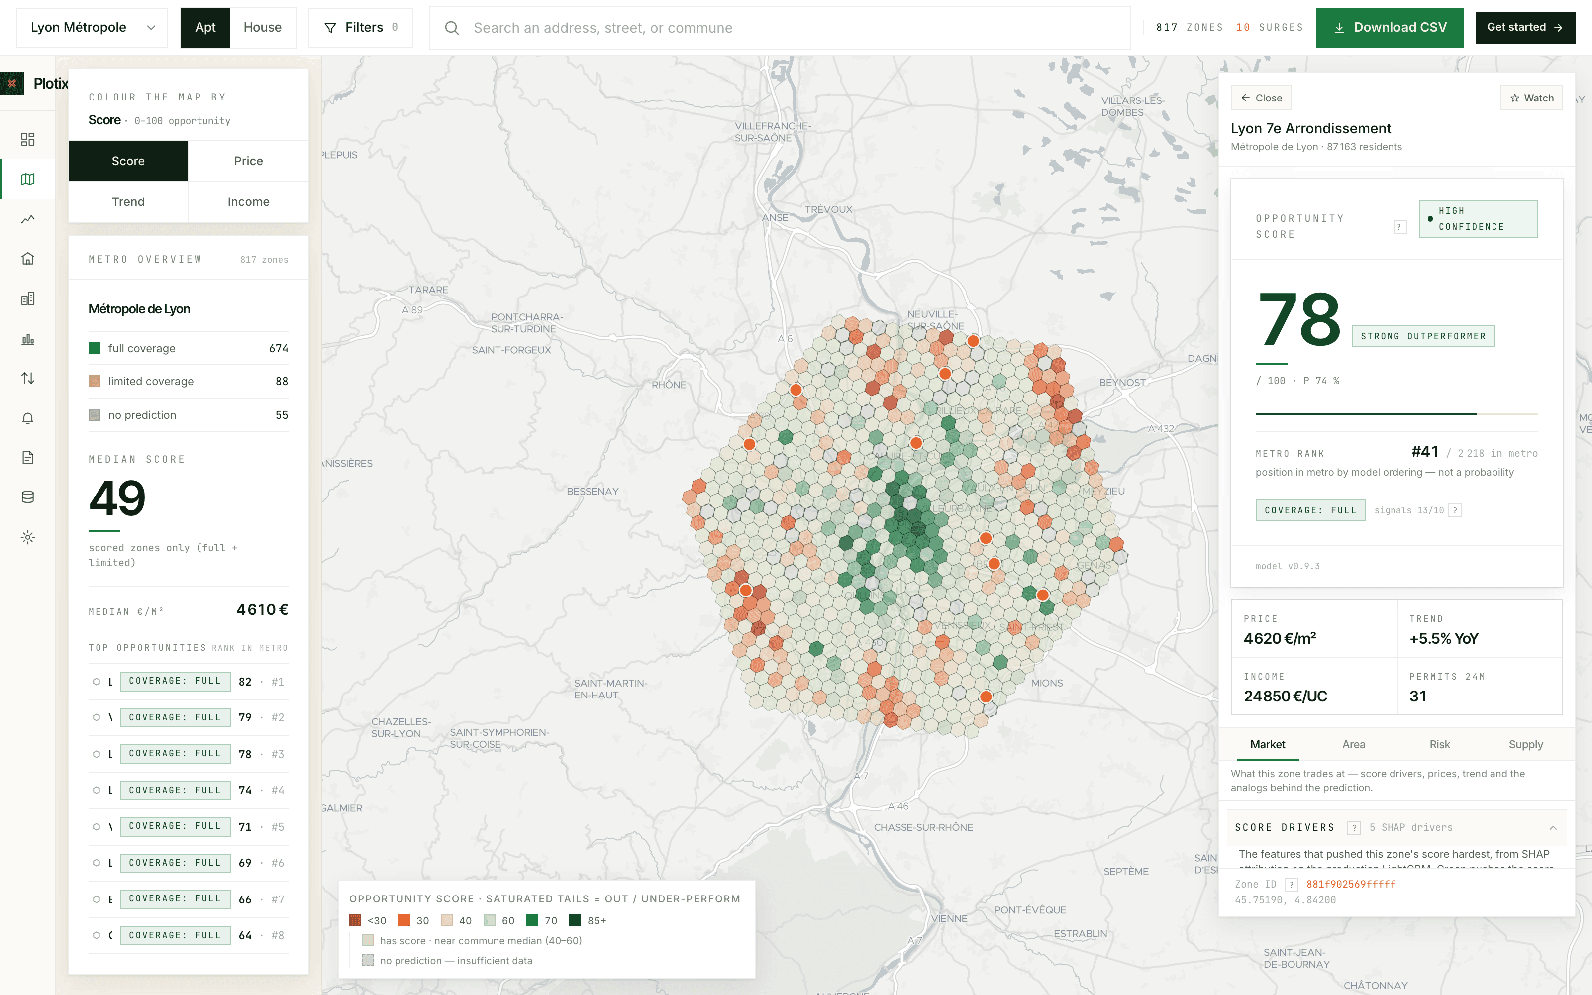Toggle Watch star for Lyon 7e
This screenshot has height=995, width=1592.
[1531, 98]
